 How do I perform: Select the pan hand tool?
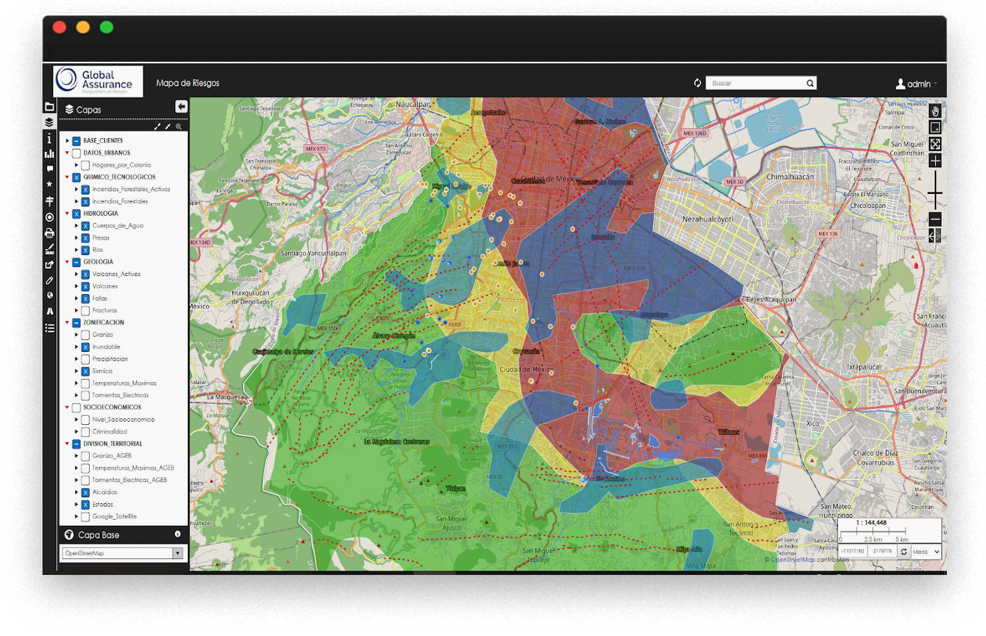(935, 111)
